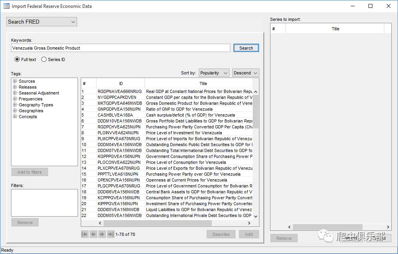The image size is (398, 254).
Task: Select row CASHBLVEA188A
Action: pyautogui.click(x=167, y=115)
